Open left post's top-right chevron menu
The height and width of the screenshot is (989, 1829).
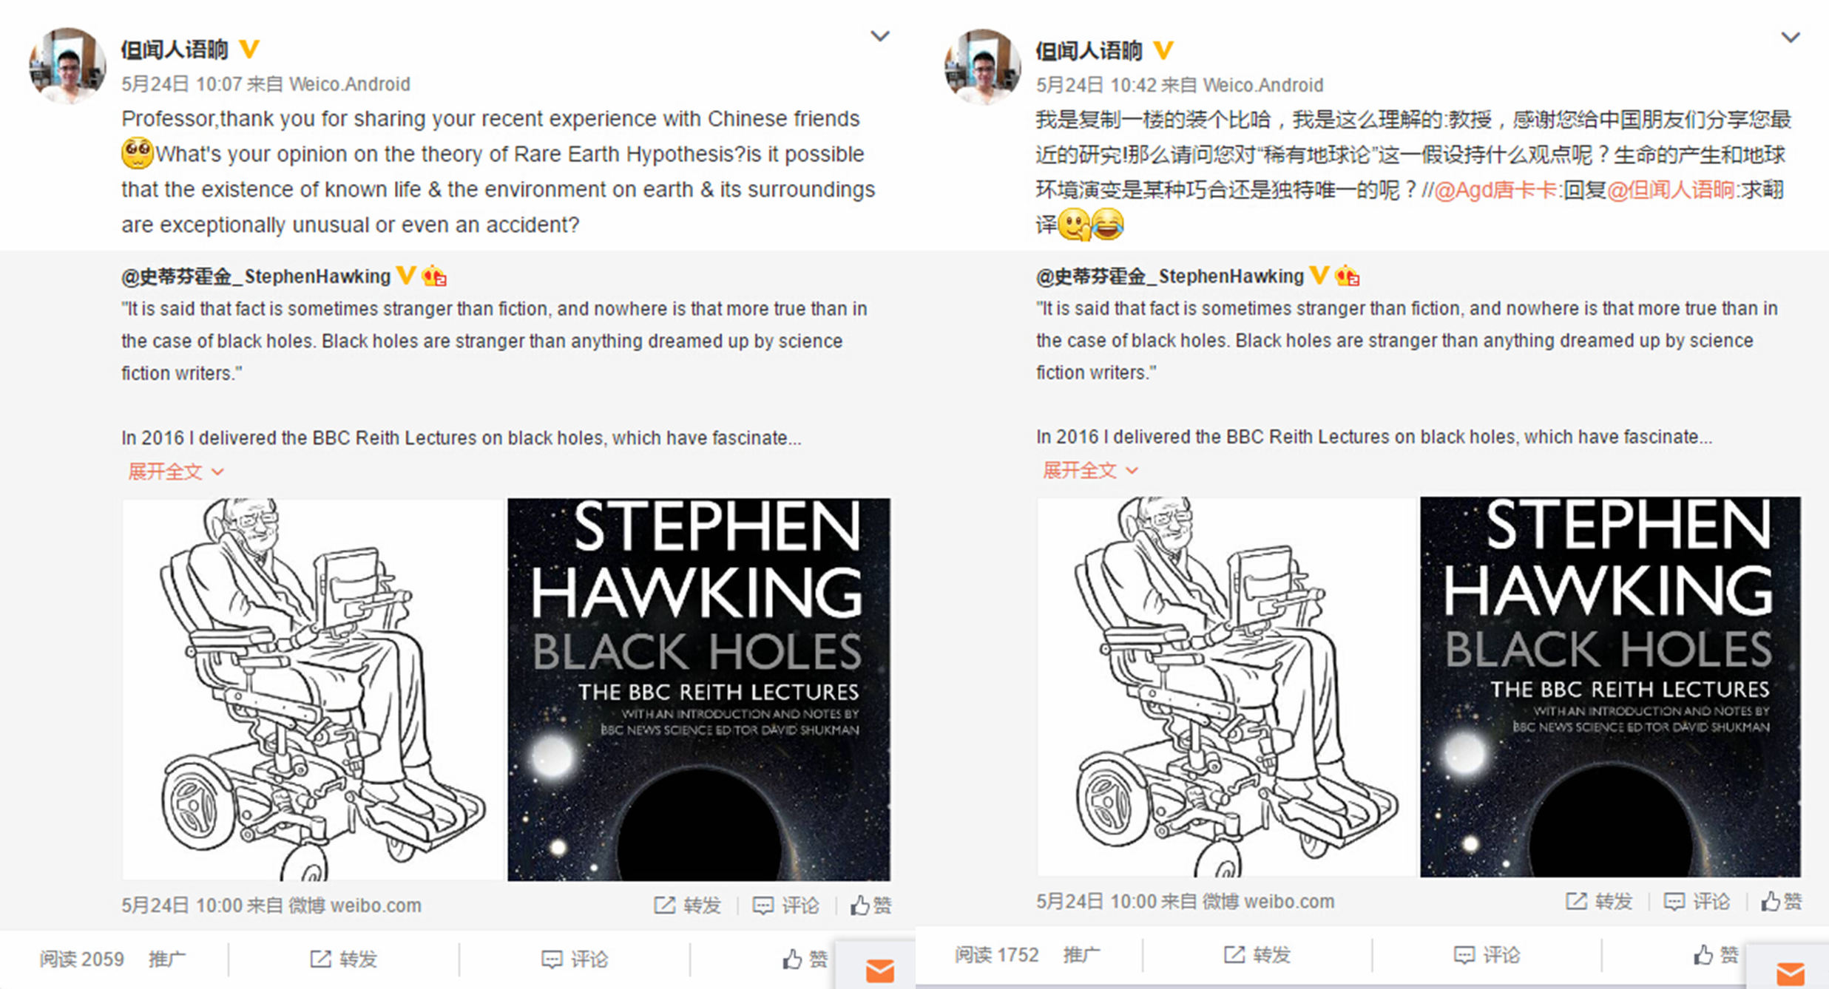(x=879, y=35)
